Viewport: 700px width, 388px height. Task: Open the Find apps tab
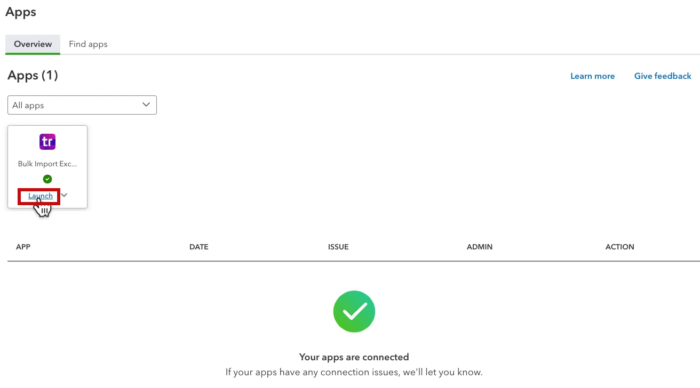tap(88, 44)
